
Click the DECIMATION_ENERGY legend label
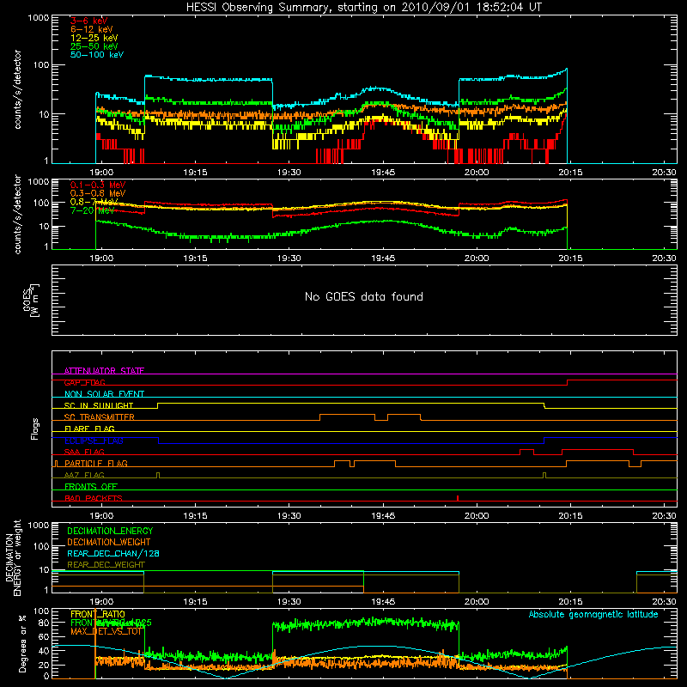pyautogui.click(x=110, y=531)
